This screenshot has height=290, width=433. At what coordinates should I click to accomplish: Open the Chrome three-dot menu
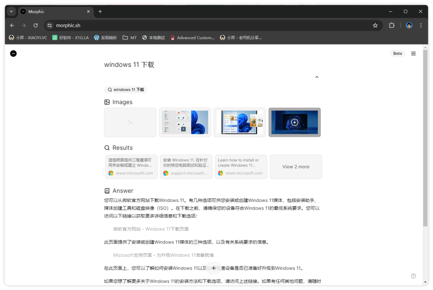click(421, 25)
